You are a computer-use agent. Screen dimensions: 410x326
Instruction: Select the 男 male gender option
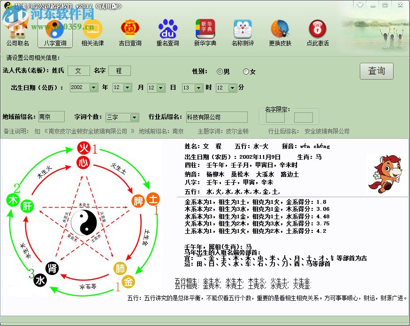(219, 72)
